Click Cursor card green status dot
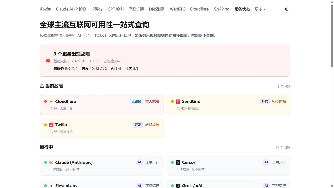The image size is (334, 188). pyautogui.click(x=172, y=162)
